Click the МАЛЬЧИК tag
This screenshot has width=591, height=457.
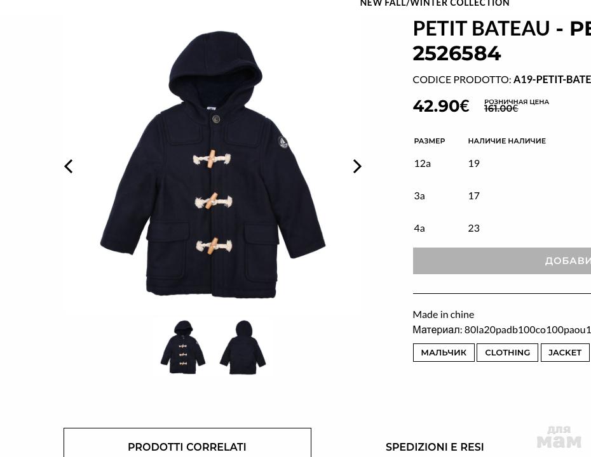click(444, 352)
